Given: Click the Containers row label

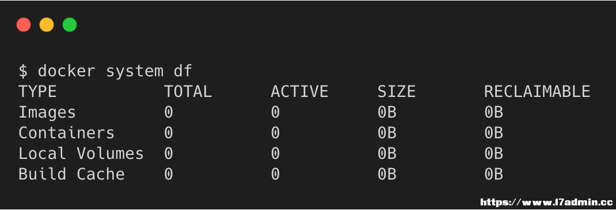Looking at the screenshot, I should 66,133.
